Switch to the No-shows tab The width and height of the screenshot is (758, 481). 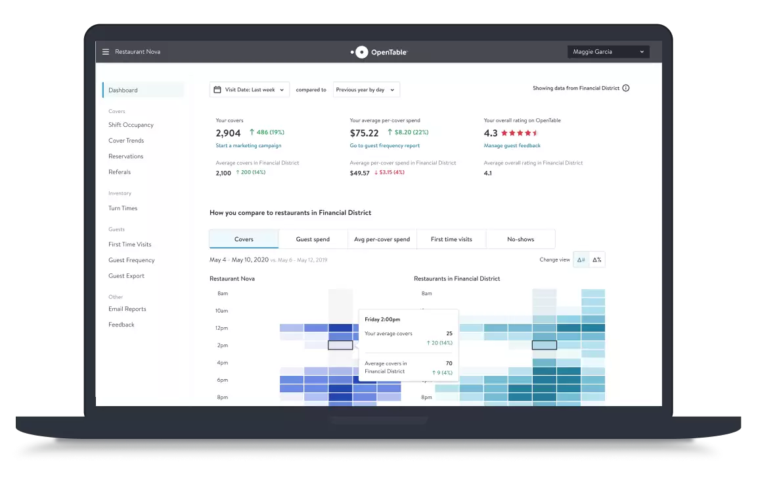[x=520, y=239]
